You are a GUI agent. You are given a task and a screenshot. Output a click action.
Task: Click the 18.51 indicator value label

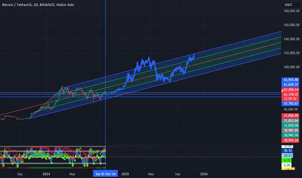[287, 155]
